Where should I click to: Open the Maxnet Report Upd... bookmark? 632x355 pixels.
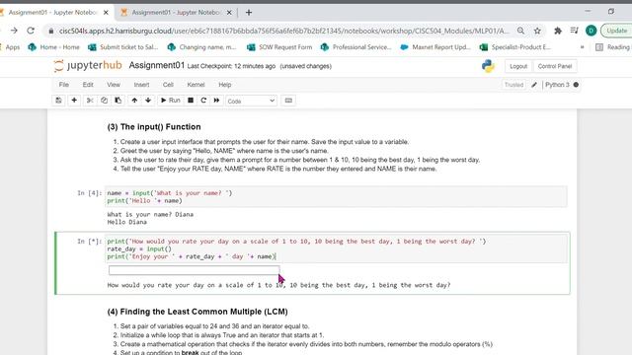[435, 47]
